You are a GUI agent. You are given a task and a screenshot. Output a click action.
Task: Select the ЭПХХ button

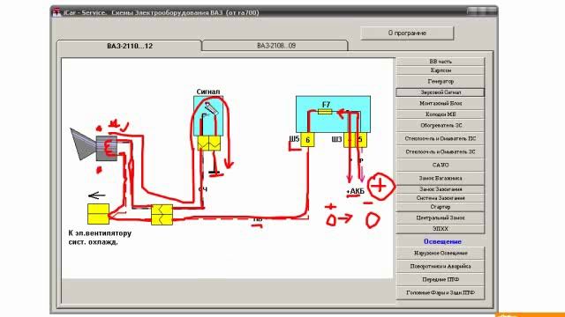[441, 229]
